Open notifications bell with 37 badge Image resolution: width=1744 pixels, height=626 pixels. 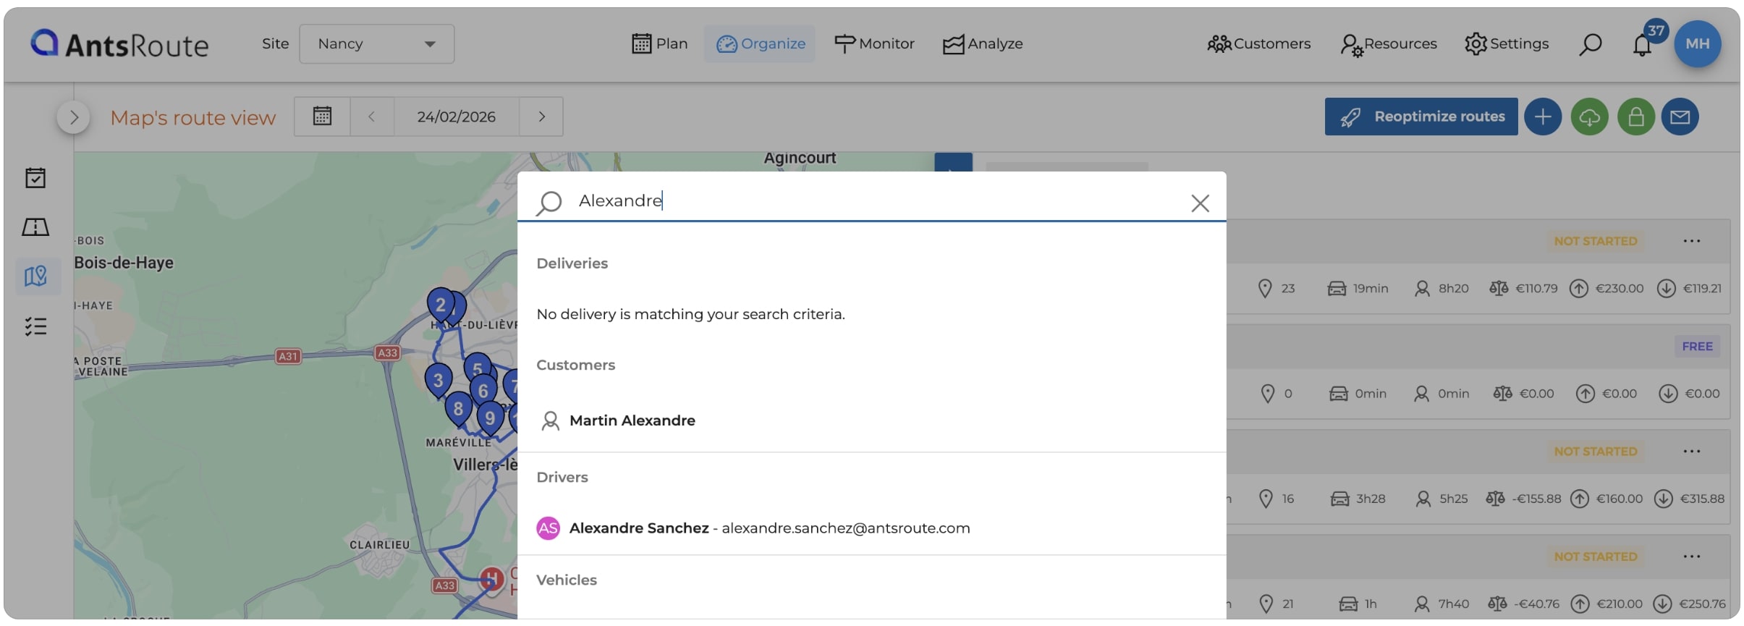point(1643,44)
